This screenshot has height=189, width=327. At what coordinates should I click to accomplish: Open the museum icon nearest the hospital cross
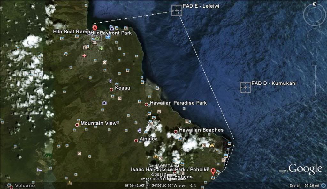[85, 47]
